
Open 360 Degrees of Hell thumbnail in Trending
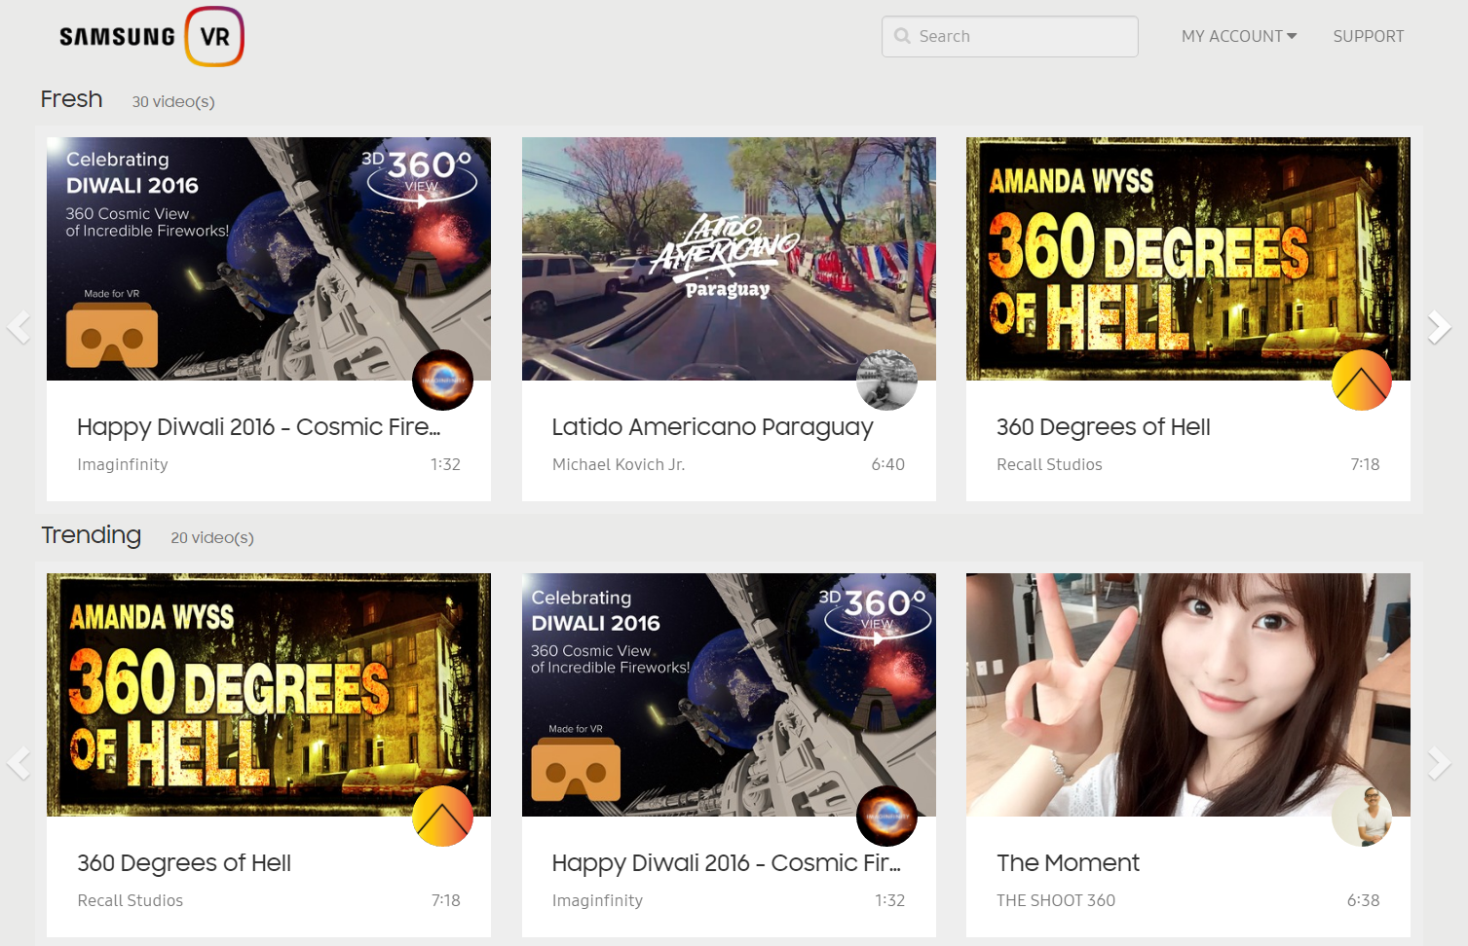point(269,695)
